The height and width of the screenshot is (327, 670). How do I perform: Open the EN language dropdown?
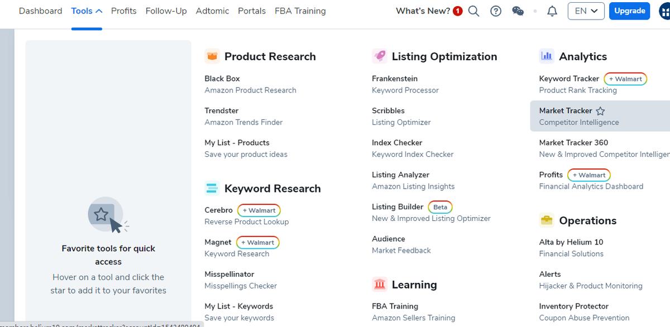click(586, 11)
